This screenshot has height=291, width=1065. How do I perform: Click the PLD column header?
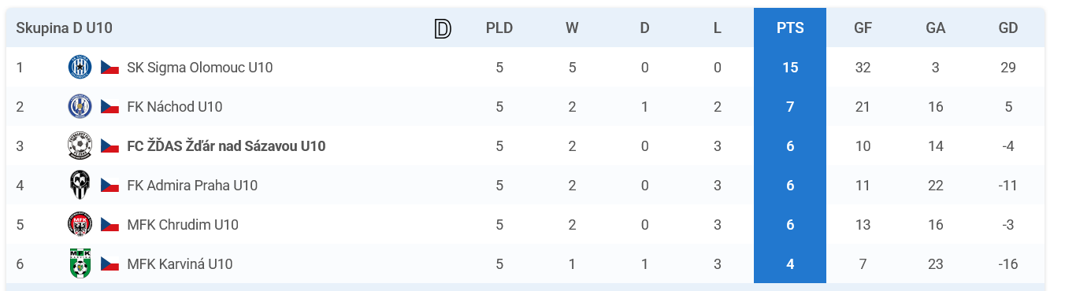click(499, 28)
